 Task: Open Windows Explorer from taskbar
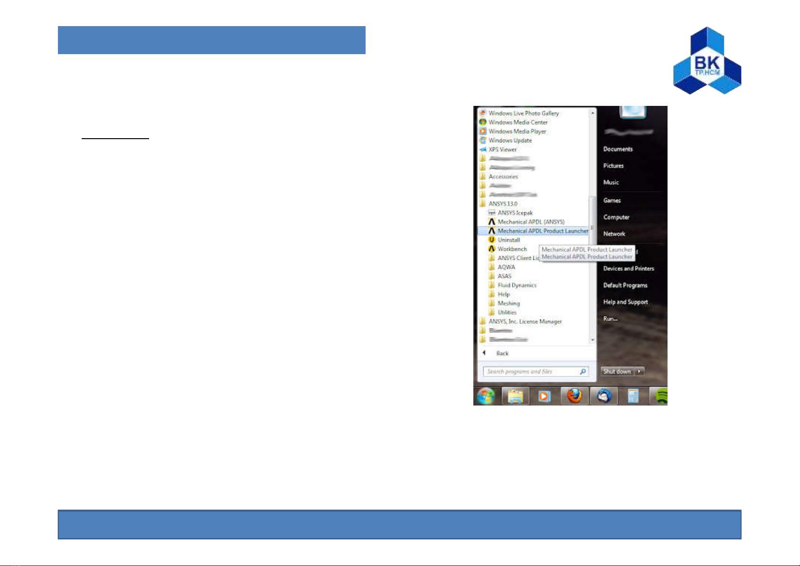[x=516, y=396]
